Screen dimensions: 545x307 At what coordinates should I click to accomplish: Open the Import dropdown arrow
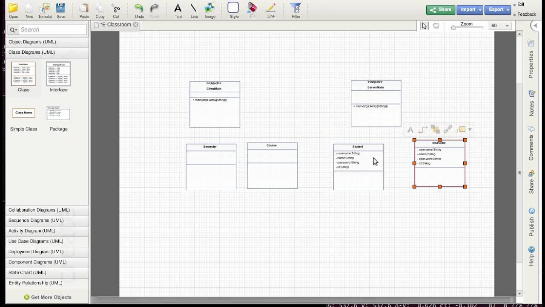[480, 10]
